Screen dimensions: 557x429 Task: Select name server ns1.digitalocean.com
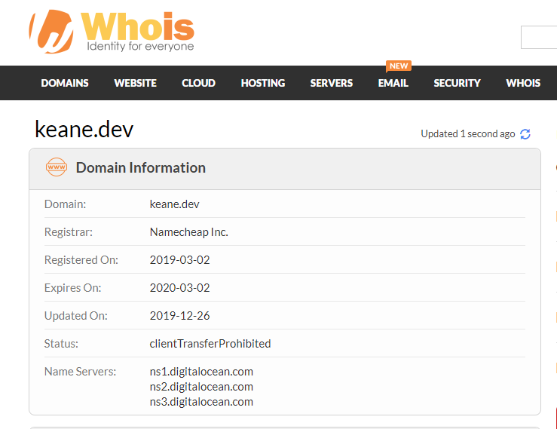coord(201,372)
